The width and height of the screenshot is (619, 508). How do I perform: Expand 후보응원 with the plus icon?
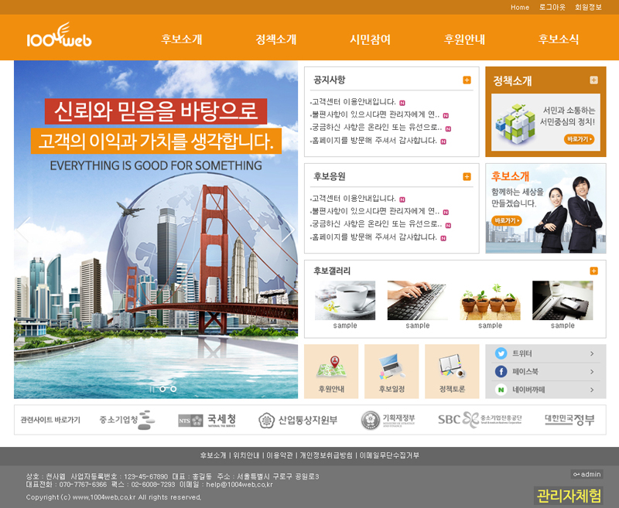[467, 176]
